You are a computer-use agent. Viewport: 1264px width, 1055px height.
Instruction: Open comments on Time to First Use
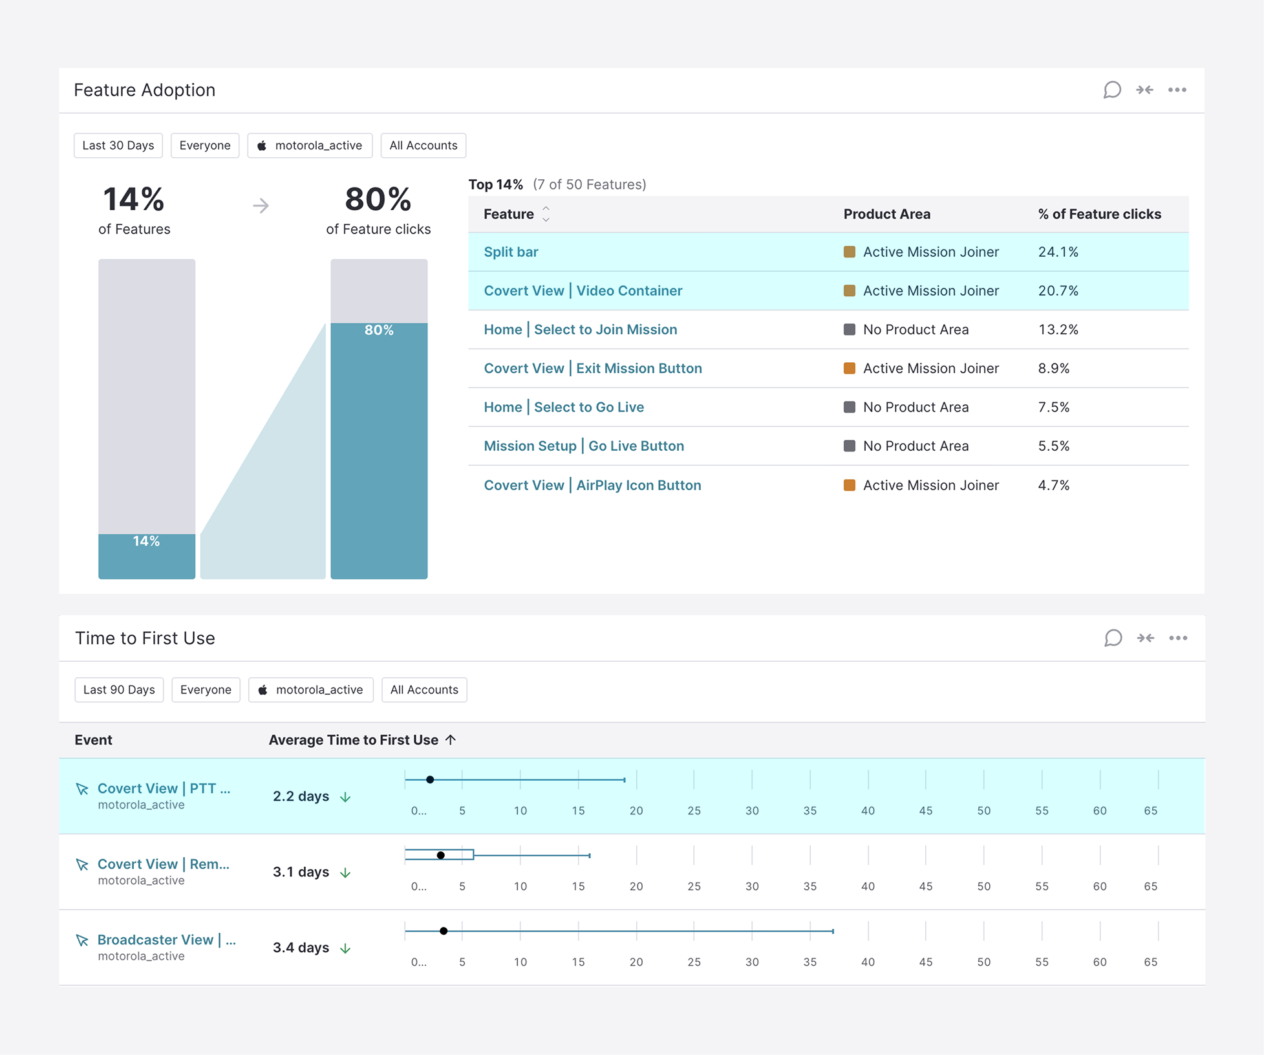click(x=1113, y=638)
